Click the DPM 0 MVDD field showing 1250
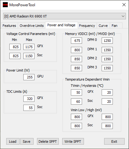This screenshot has width=129, height=149. (107, 41)
